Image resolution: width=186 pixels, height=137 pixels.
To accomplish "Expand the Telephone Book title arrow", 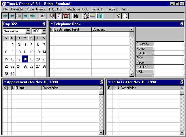I will [x=52, y=24].
